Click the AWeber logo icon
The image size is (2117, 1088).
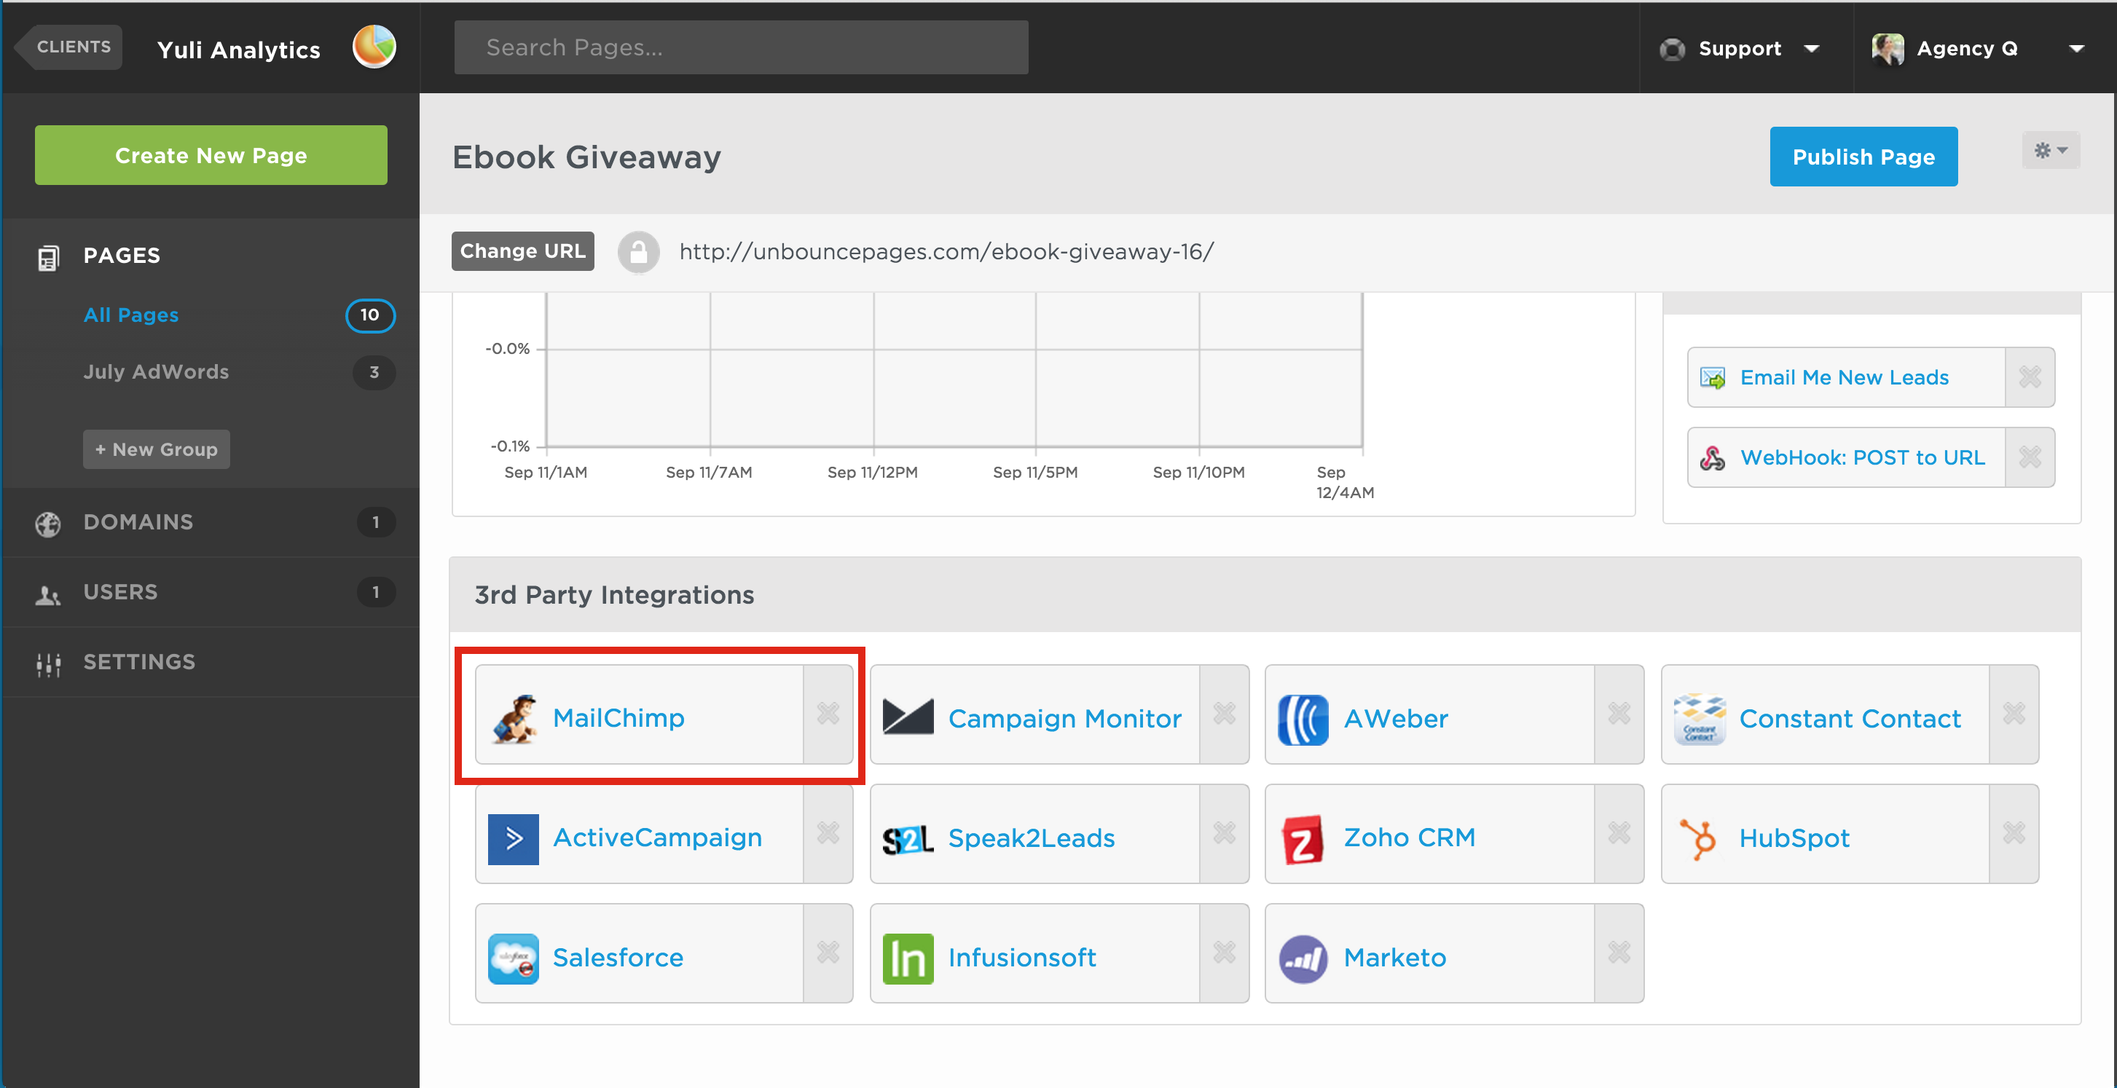[1303, 719]
